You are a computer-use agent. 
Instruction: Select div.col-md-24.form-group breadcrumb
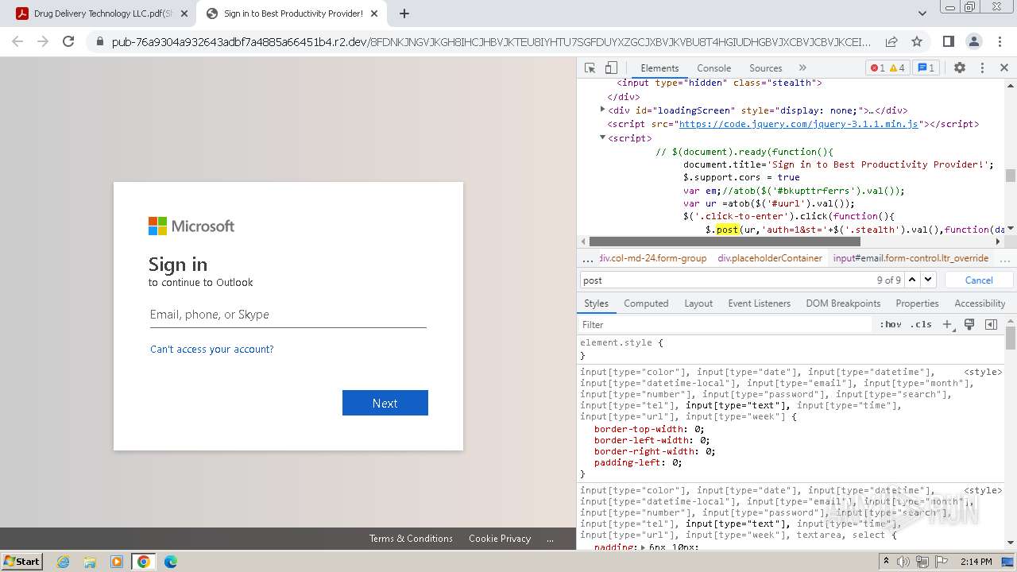click(653, 258)
